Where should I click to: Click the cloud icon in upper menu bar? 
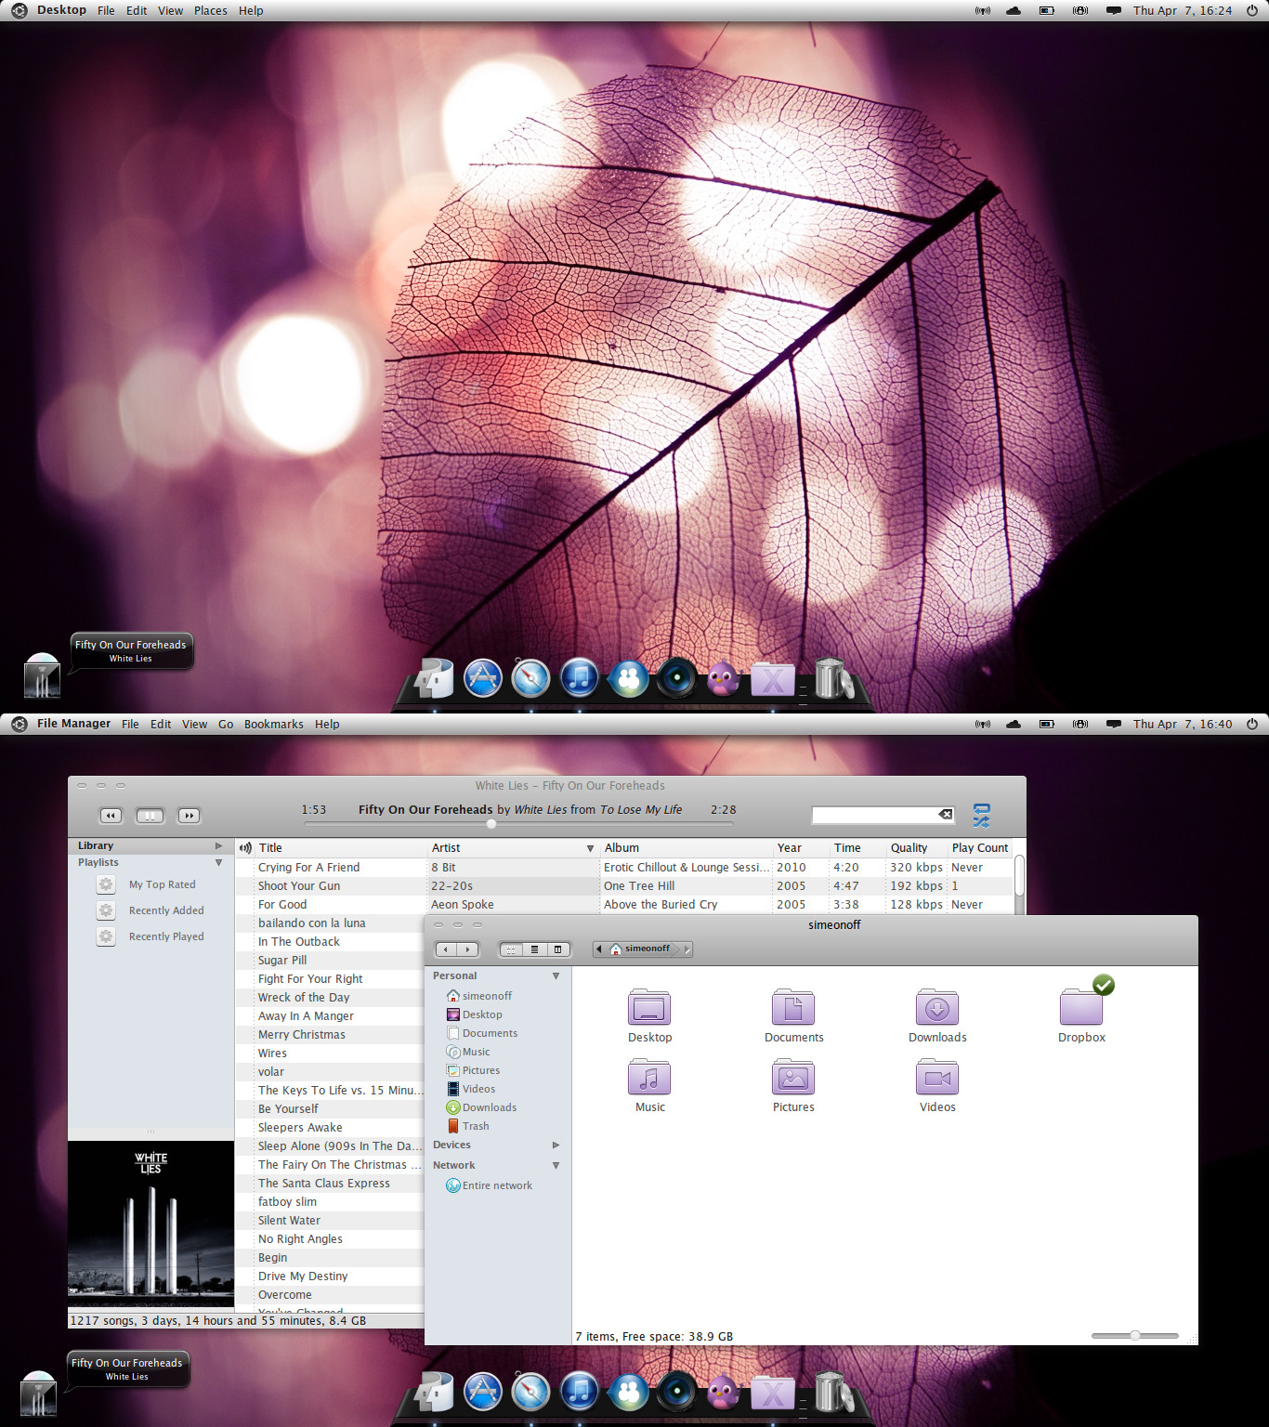tap(1014, 10)
